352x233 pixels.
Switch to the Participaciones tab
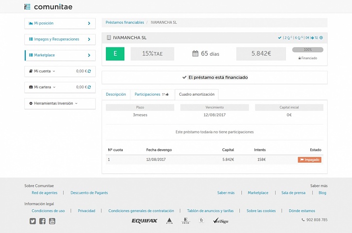click(x=151, y=94)
